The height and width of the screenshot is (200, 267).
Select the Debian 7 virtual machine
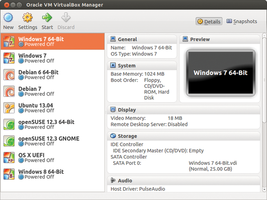(x=53, y=91)
